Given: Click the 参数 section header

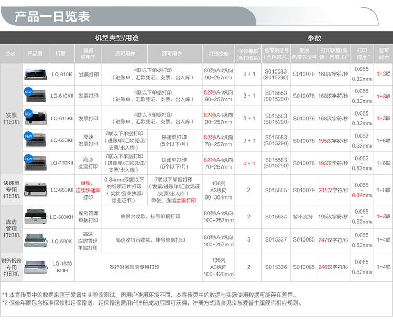Looking at the screenshot, I should click(314, 38).
